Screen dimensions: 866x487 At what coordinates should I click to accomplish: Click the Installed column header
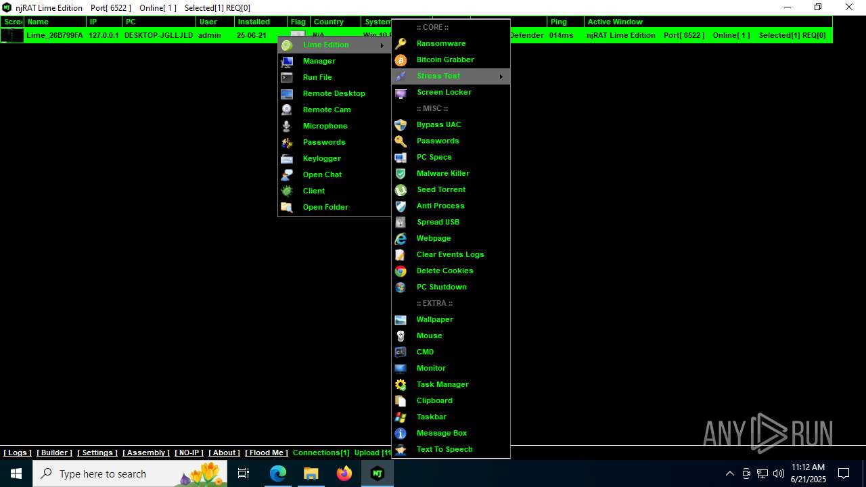pyautogui.click(x=261, y=22)
